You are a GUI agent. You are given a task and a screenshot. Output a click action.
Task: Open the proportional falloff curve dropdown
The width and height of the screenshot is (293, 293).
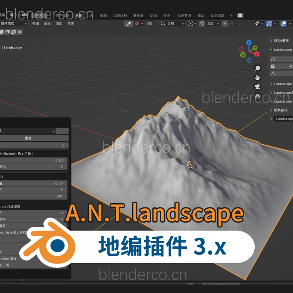(233, 24)
